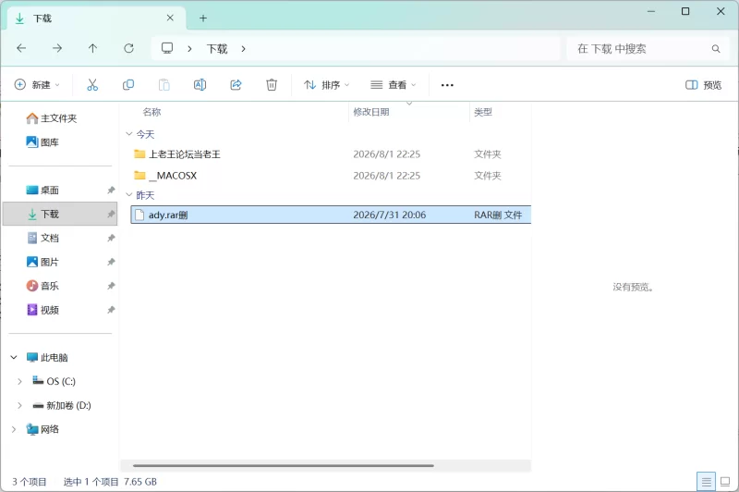Open the 排序 sort dropdown
The image size is (739, 492).
pyautogui.click(x=327, y=85)
